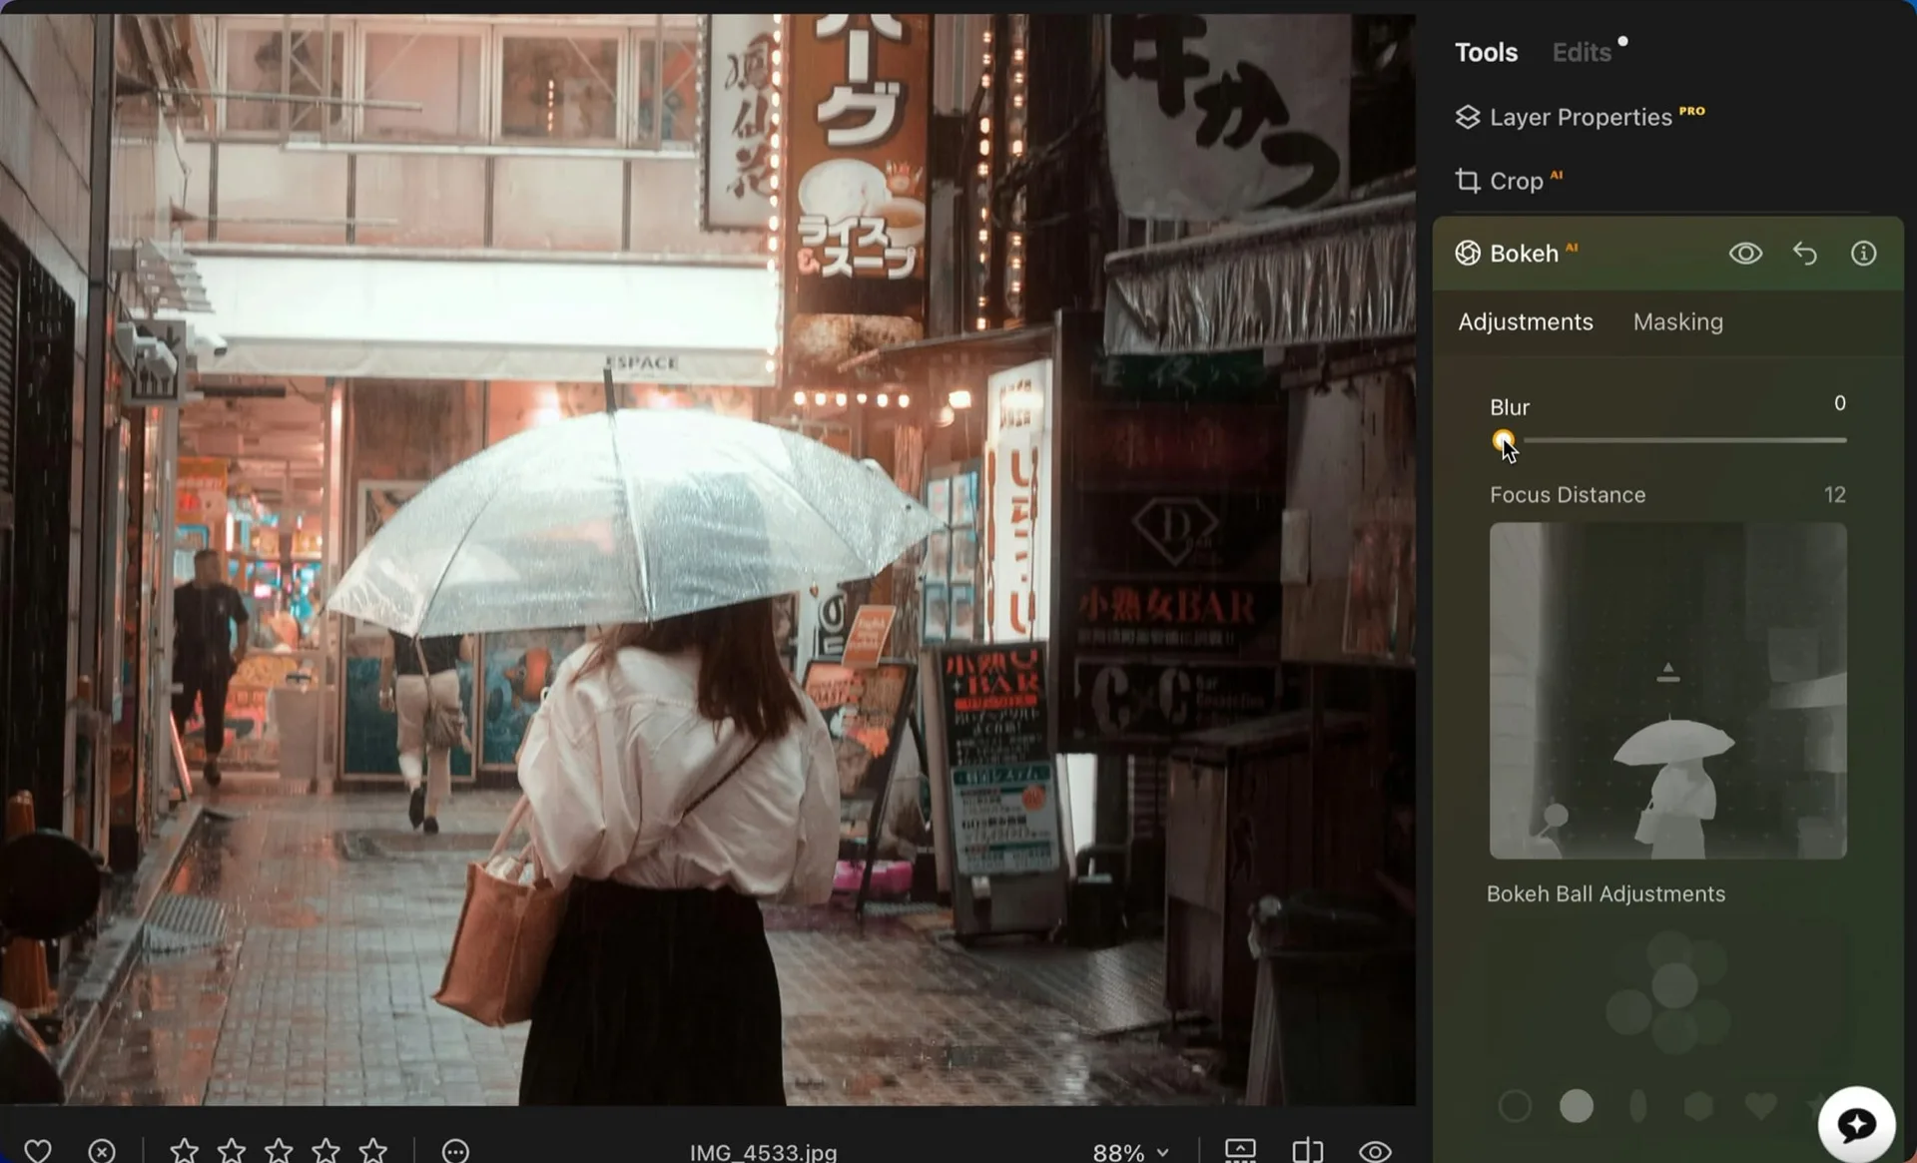The height and width of the screenshot is (1163, 1917).
Task: Rate photo three stars
Action: (x=279, y=1151)
